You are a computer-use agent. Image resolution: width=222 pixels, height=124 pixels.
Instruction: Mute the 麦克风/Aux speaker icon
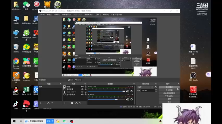coord(127,91)
